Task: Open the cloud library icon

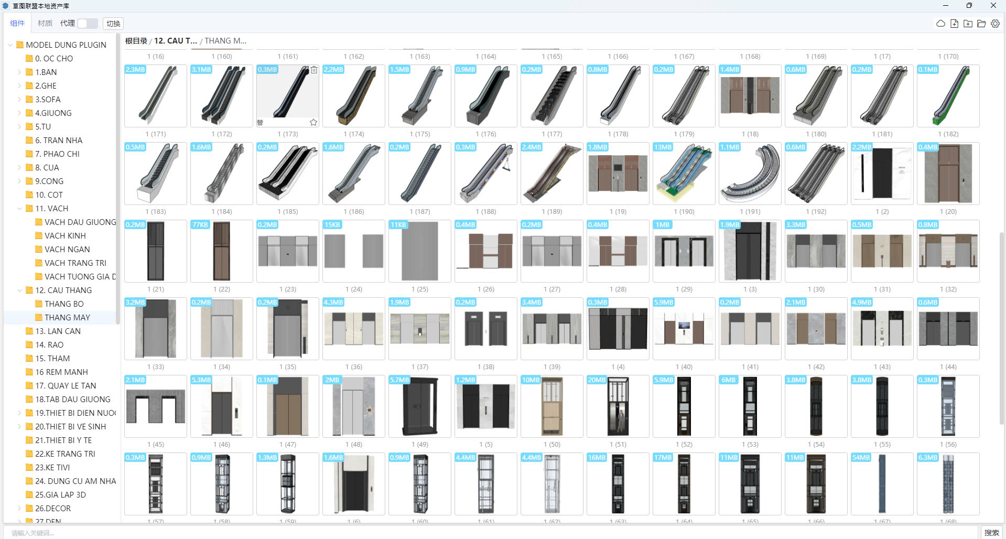Action: coord(940,24)
